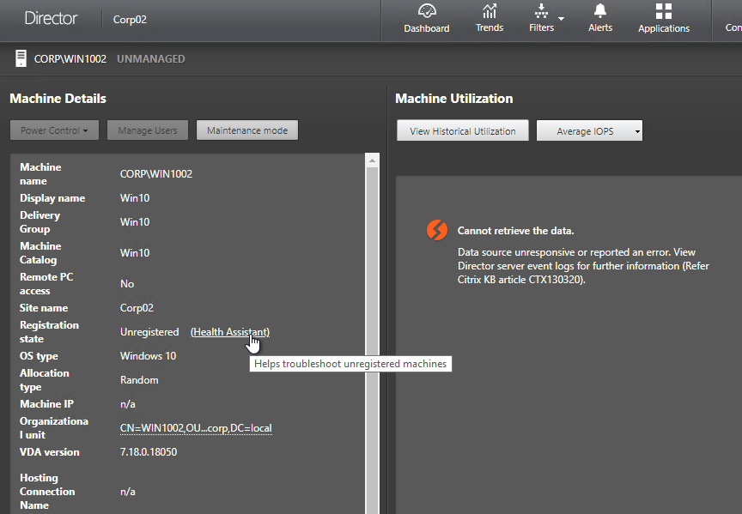Click the machine server icon beside CORP\WIN1002
Image resolution: width=742 pixels, height=514 pixels.
pos(21,58)
